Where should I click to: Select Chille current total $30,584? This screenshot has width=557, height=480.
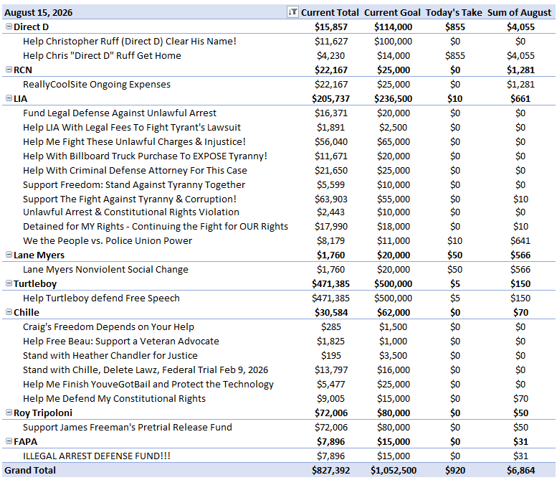330,313
